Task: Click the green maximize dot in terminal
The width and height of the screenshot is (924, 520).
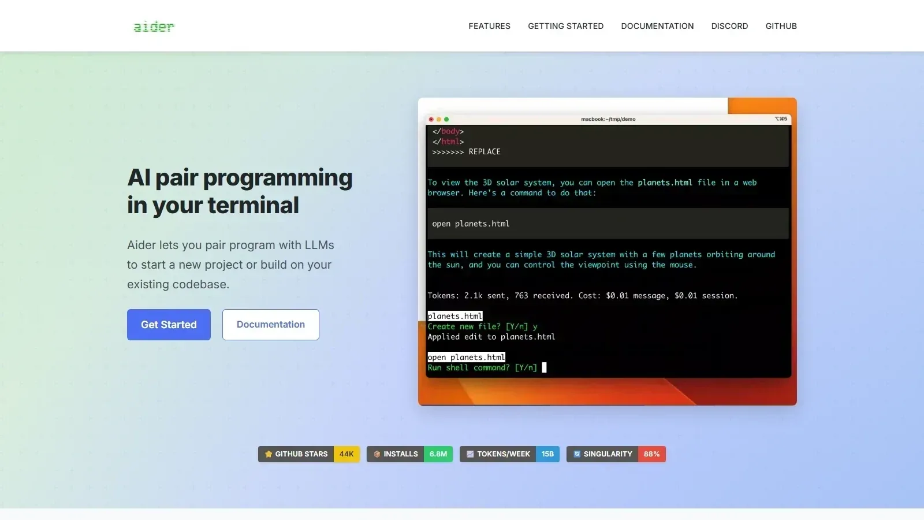Action: pos(446,119)
